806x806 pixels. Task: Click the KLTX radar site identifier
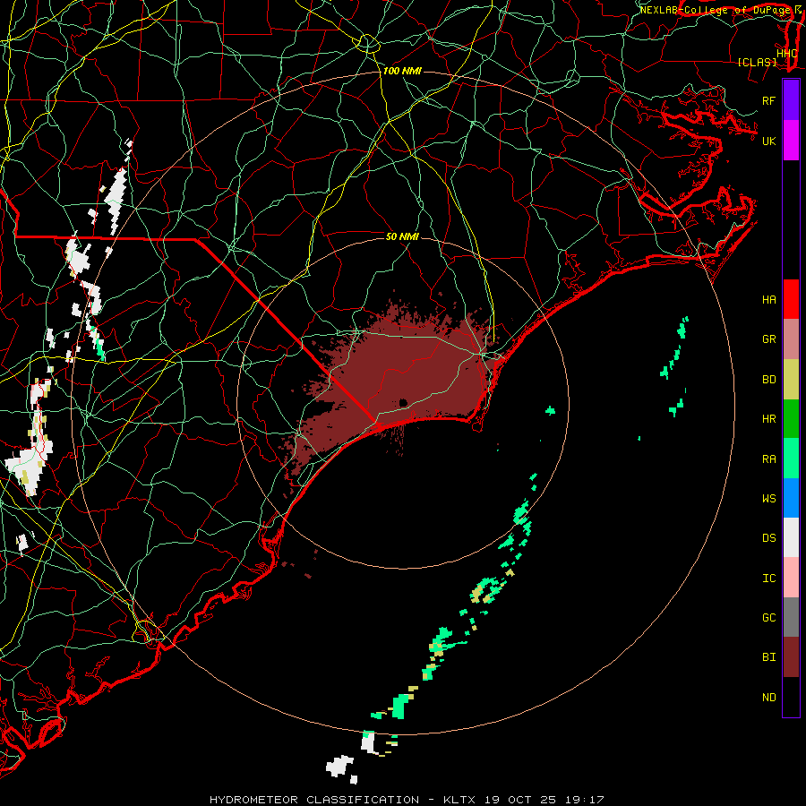pyautogui.click(x=459, y=800)
